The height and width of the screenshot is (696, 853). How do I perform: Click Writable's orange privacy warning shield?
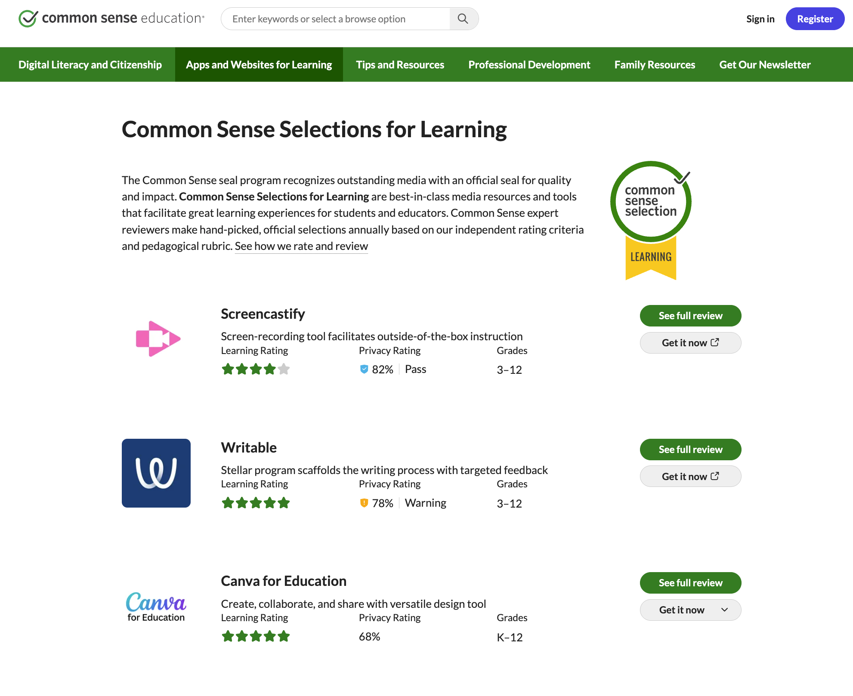click(x=364, y=503)
